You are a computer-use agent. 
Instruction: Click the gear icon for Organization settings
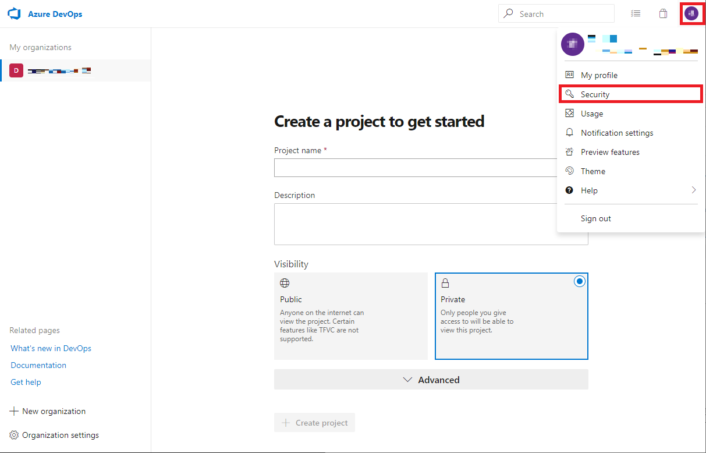(14, 435)
